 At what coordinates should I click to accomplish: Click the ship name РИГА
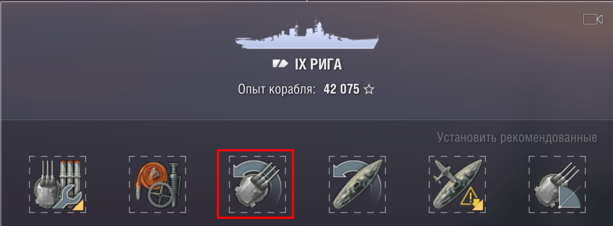[326, 65]
